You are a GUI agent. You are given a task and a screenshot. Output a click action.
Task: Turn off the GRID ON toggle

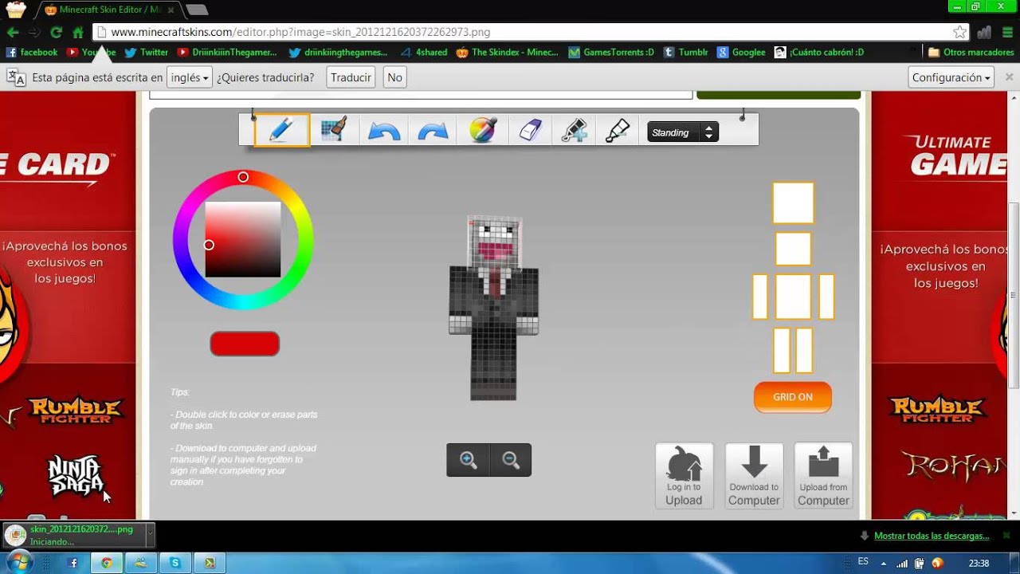click(793, 397)
